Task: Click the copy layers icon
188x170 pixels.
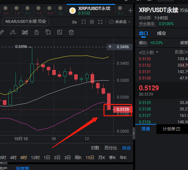Action: click(x=48, y=32)
